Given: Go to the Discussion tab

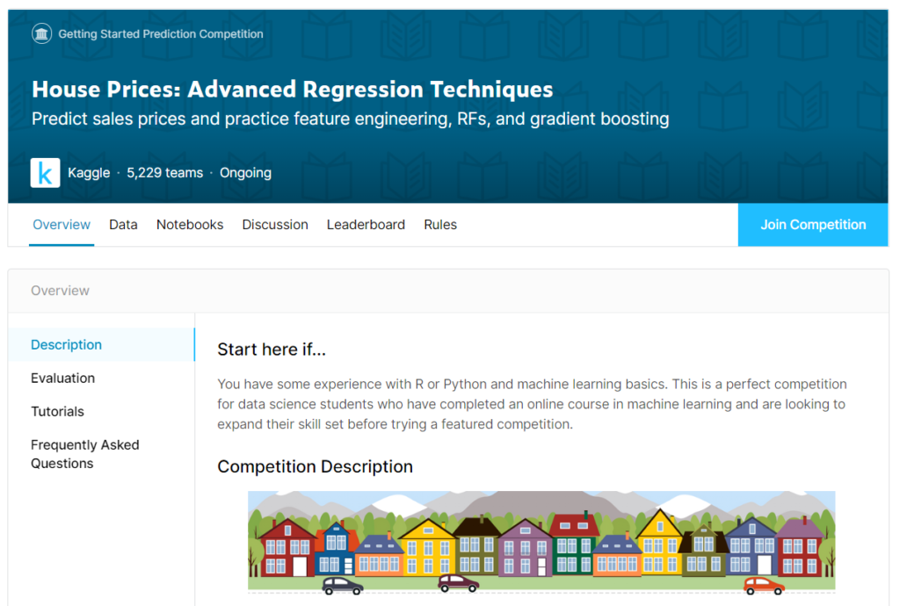Looking at the screenshot, I should [x=275, y=225].
